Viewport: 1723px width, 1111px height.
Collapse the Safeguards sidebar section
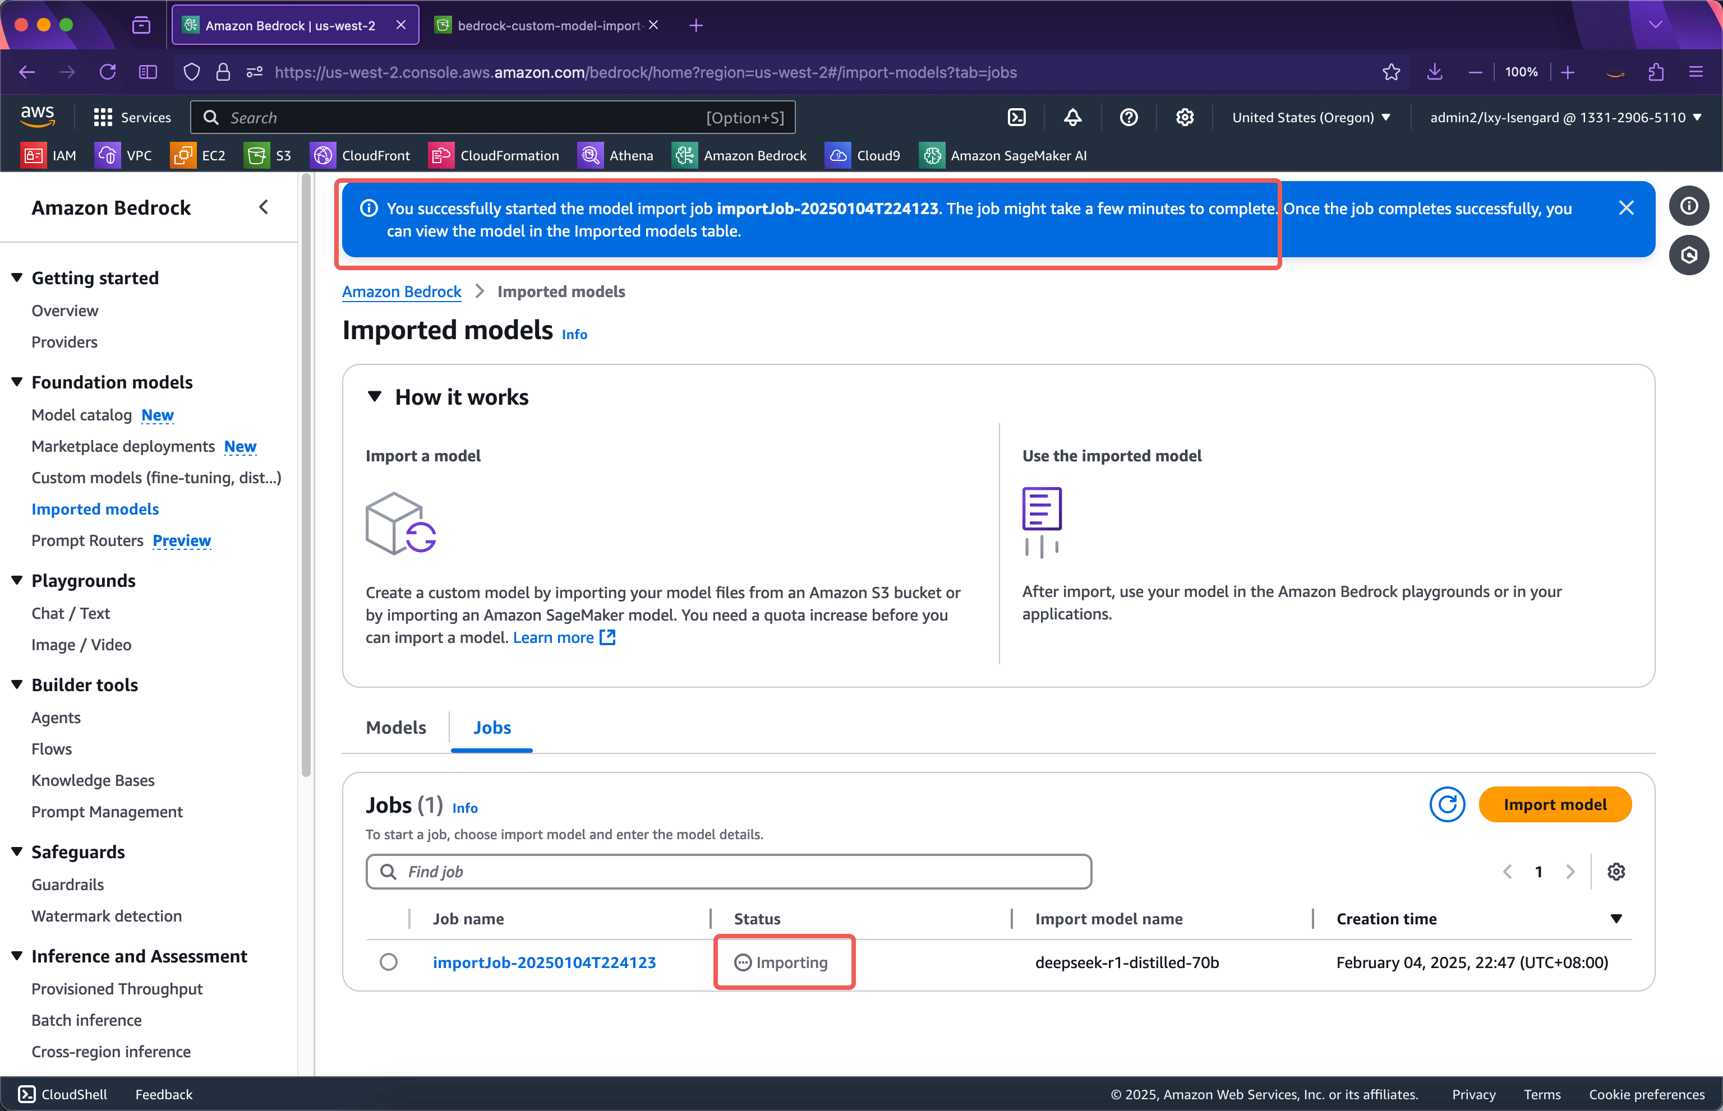click(17, 851)
